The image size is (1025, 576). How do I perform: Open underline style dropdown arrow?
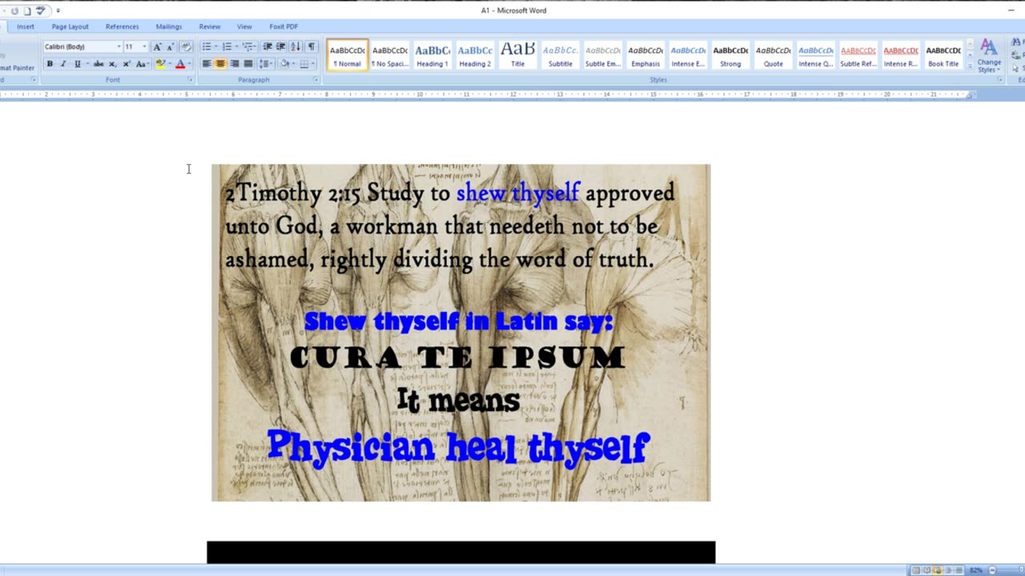coord(86,64)
